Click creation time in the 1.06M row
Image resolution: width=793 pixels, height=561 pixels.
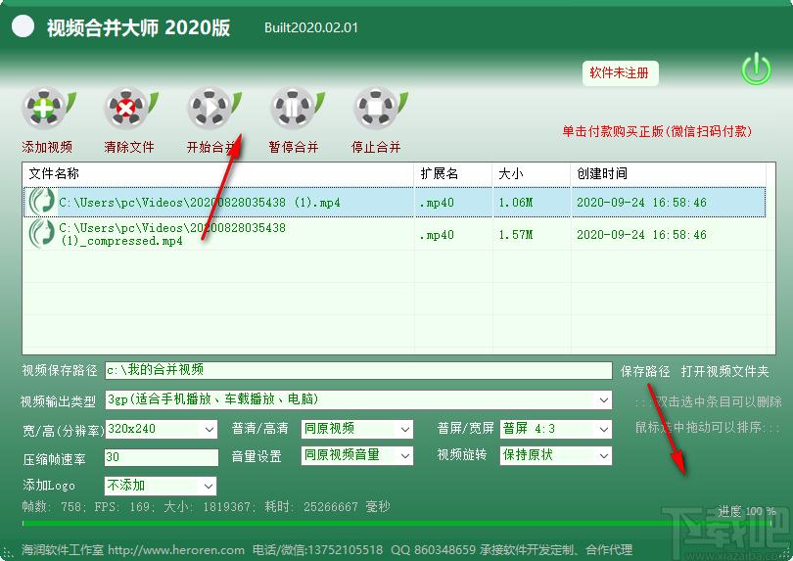click(x=641, y=203)
